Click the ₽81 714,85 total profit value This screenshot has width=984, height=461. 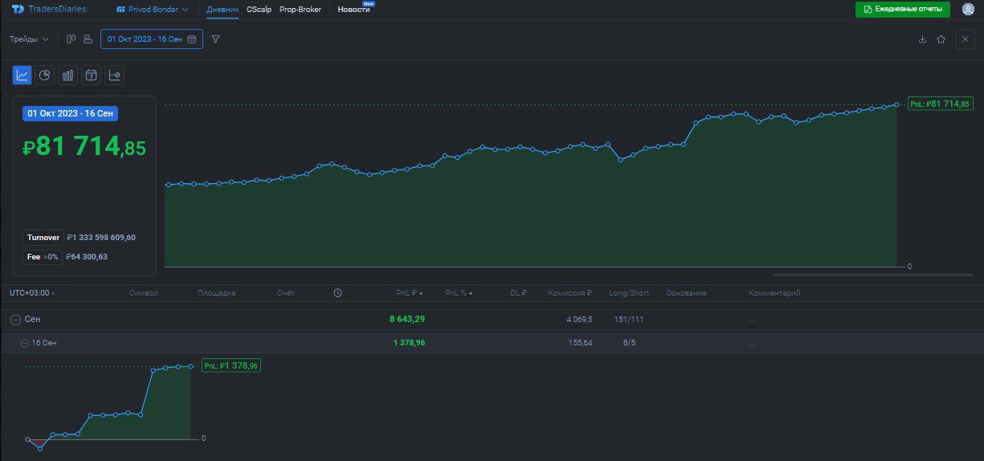84,146
